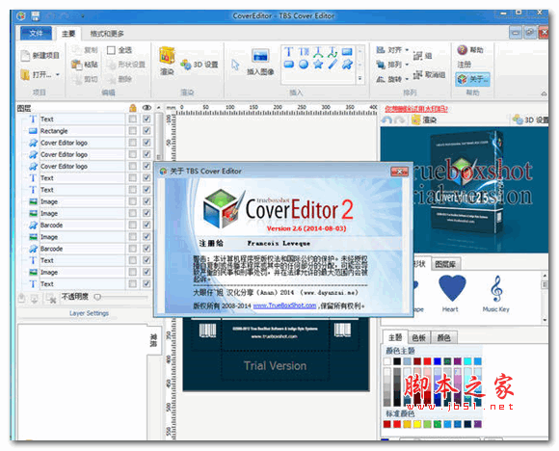Choose the arched text insert tool
Viewport: 559px width, 451px height.
coord(318,52)
